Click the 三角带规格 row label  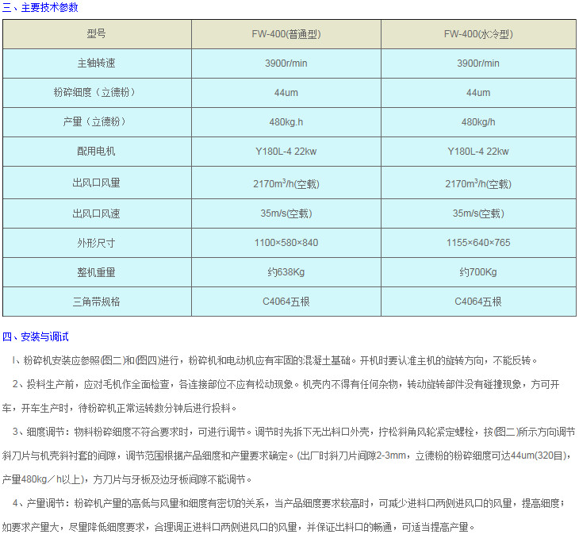coord(97,302)
